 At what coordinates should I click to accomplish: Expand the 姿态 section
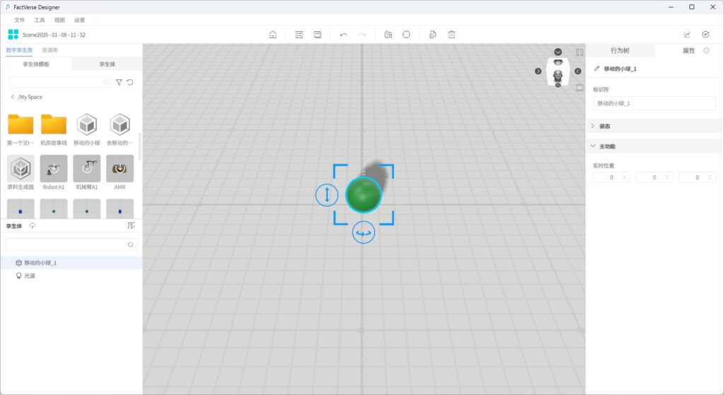click(x=592, y=126)
